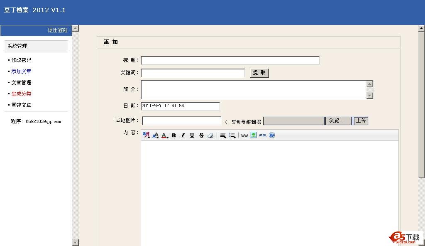The width and height of the screenshot is (425, 246).
Task: Open 重建文章 in the sidebar
Action: 21,105
